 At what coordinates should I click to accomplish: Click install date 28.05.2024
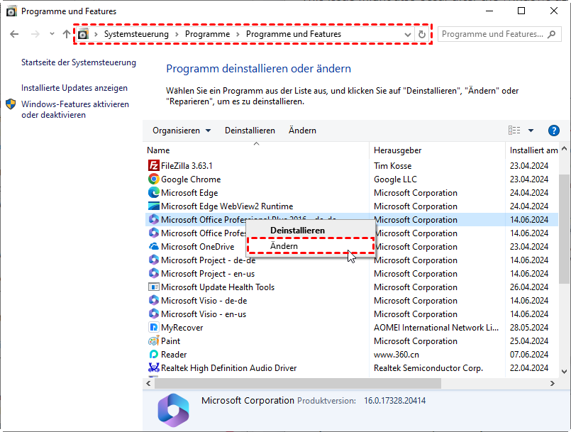tap(528, 328)
